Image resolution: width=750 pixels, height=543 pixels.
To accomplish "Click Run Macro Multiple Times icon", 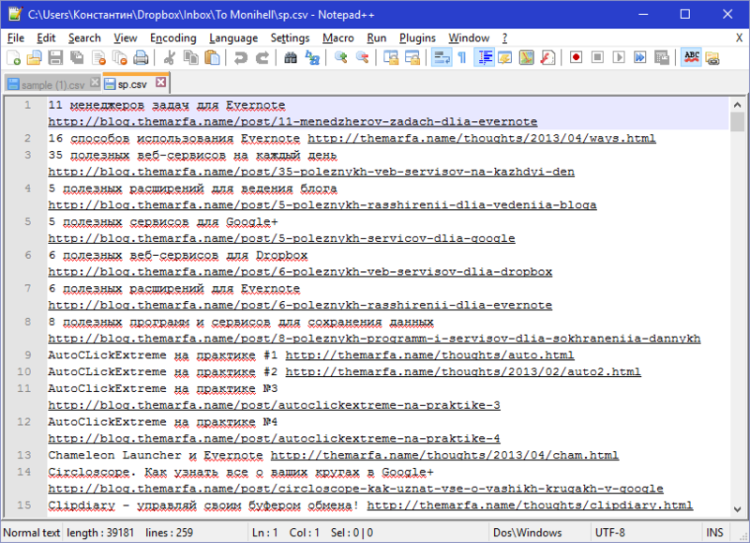I will (640, 57).
